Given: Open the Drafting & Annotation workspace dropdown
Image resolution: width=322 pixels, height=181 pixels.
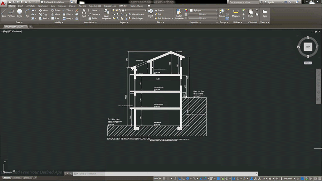Looking at the screenshot, I should coord(55,2).
